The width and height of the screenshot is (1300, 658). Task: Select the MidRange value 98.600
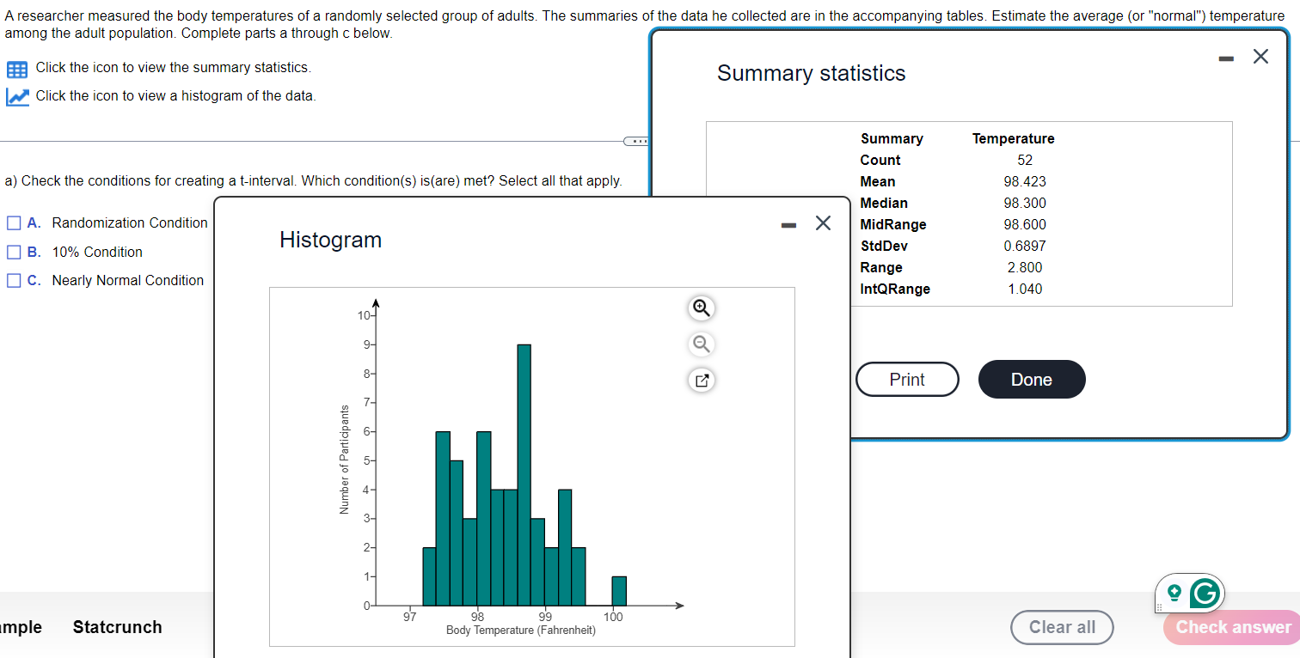[1025, 224]
